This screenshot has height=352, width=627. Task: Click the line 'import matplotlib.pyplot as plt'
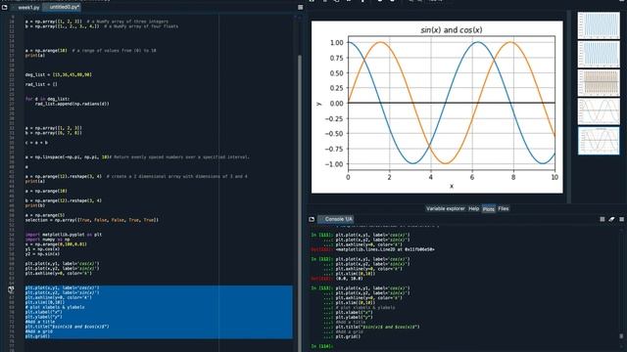[x=64, y=235]
